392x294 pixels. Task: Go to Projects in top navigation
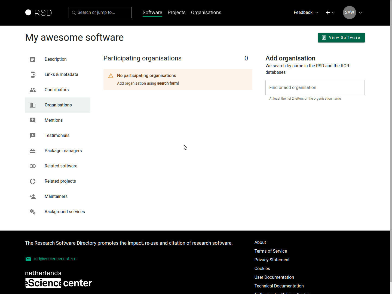[x=176, y=13]
